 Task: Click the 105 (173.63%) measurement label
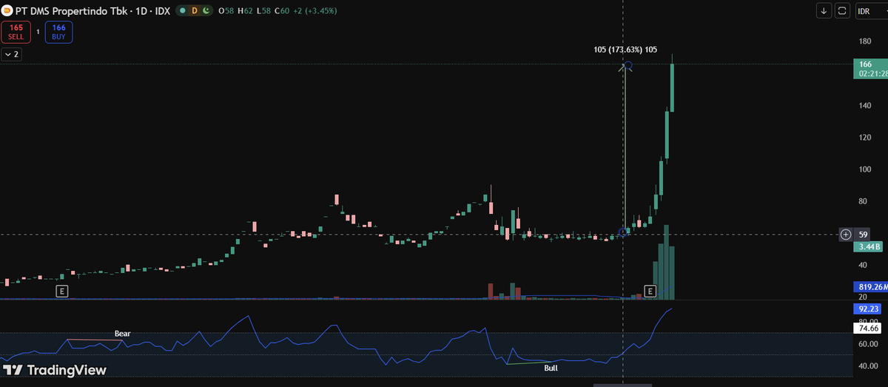[625, 50]
